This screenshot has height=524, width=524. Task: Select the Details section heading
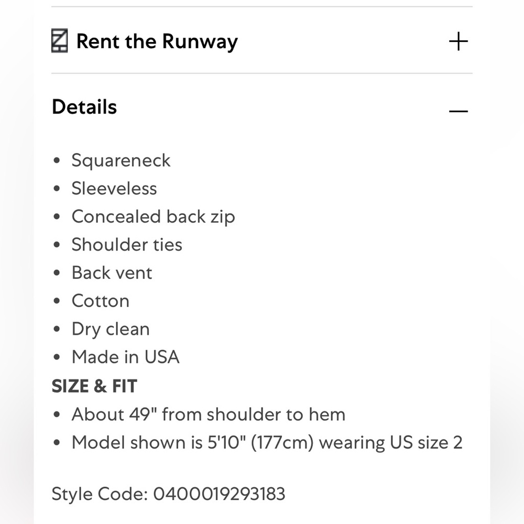pos(84,107)
